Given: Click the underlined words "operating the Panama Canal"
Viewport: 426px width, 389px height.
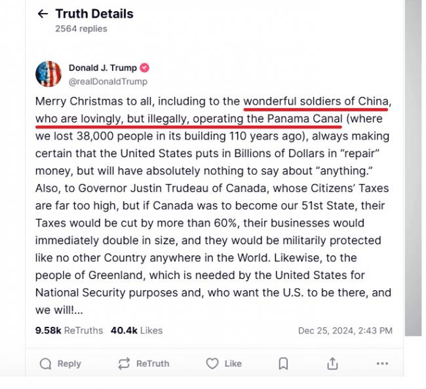Looking at the screenshot, I should [x=287, y=119].
